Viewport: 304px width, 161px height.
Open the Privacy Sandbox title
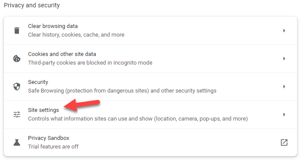tap(49, 138)
